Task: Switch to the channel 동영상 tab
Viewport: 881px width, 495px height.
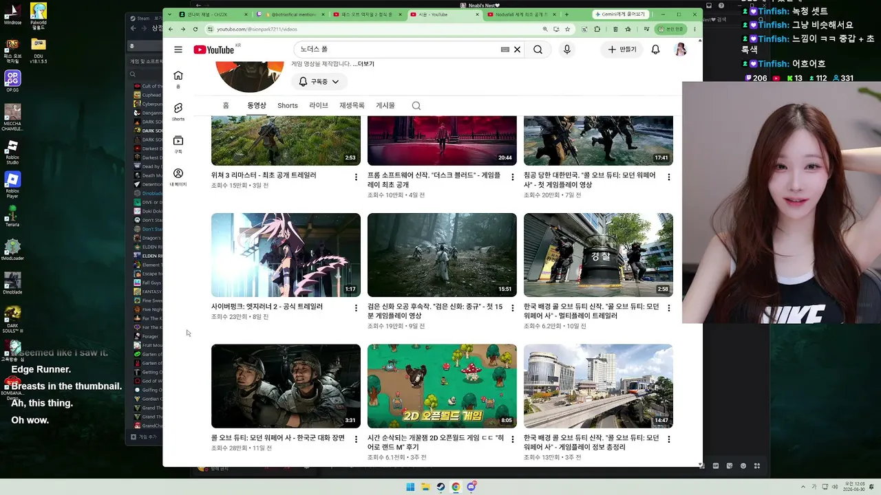Action: click(x=257, y=105)
